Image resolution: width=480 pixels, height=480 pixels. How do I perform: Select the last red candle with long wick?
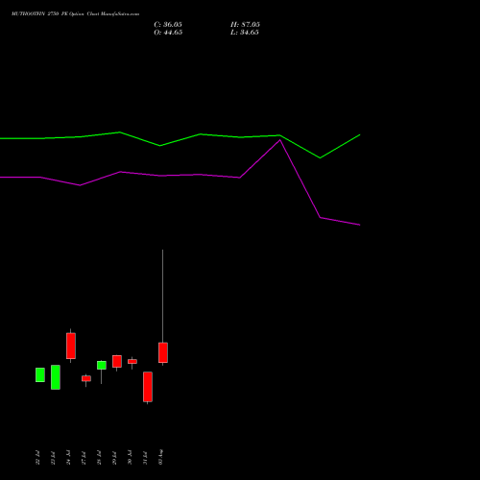click(x=163, y=352)
